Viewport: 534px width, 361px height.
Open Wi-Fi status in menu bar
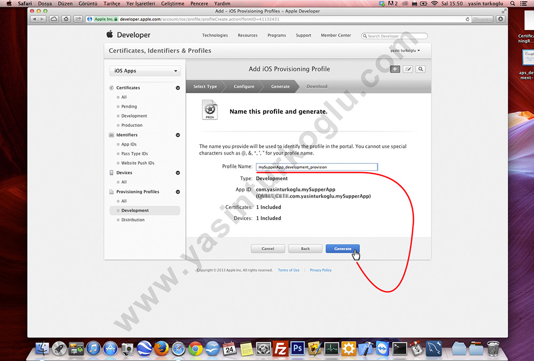(434, 3)
